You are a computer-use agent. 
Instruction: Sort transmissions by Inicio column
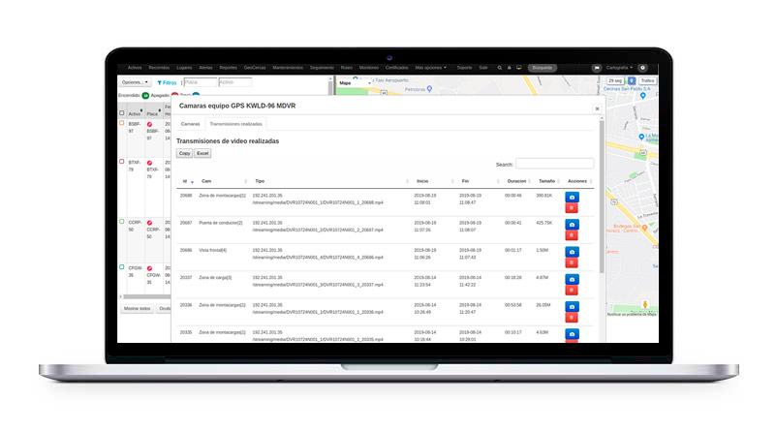coord(433,182)
